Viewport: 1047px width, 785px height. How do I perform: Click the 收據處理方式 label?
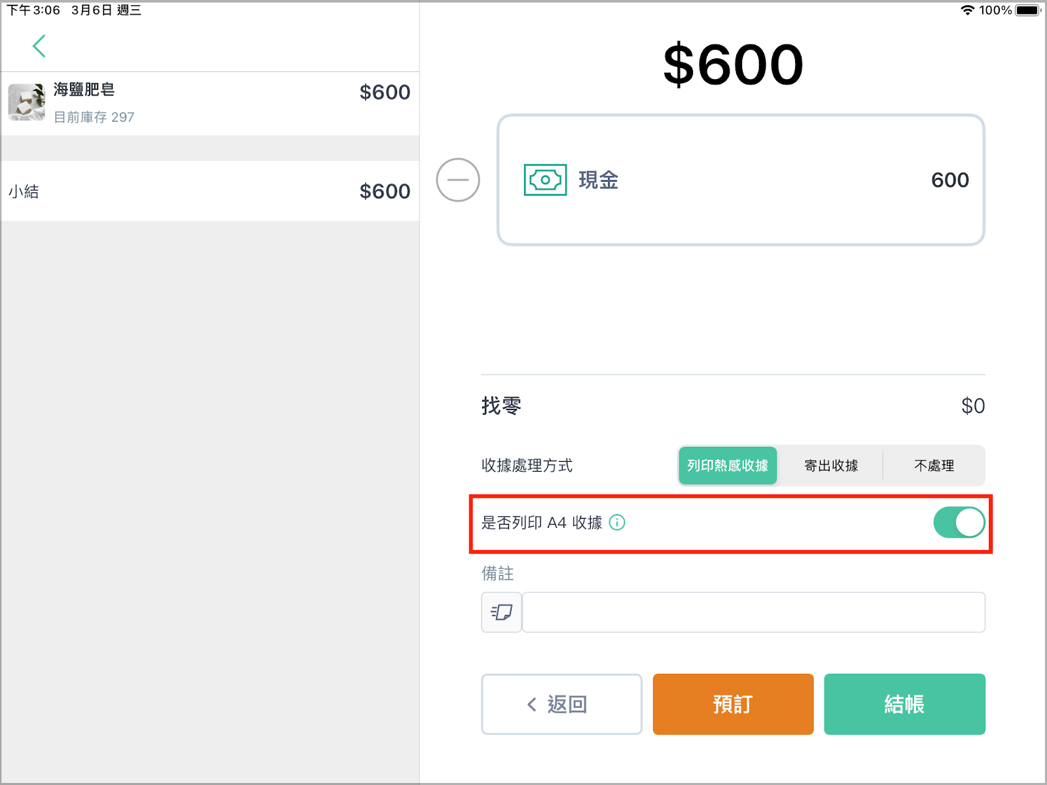pyautogui.click(x=527, y=466)
